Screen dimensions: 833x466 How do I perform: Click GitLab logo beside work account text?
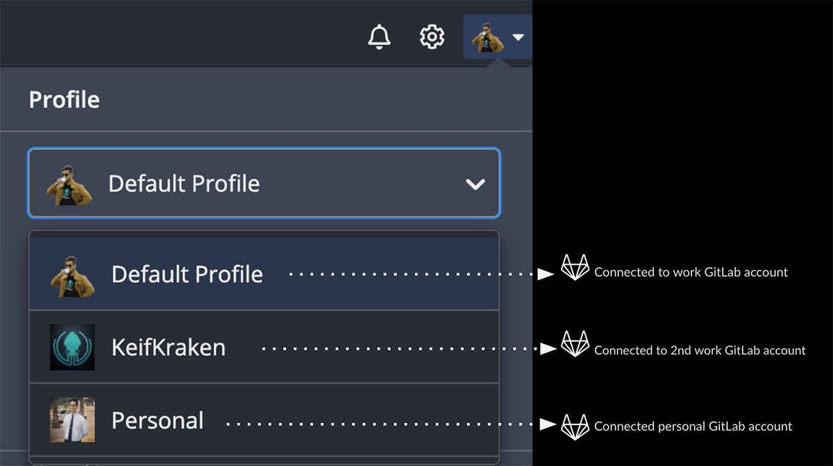point(575,267)
